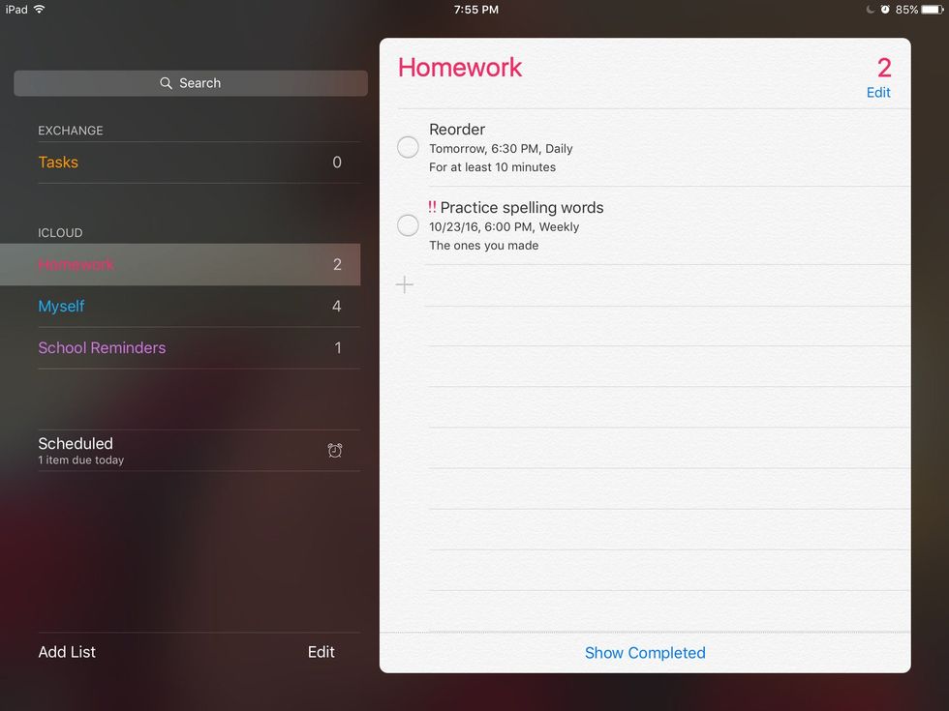Tap Add List button
The image size is (949, 711).
pyautogui.click(x=67, y=652)
